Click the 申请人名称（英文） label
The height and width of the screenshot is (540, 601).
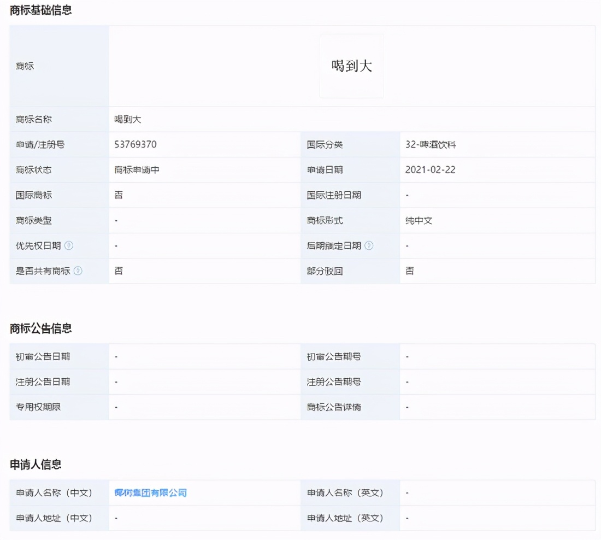(x=345, y=493)
